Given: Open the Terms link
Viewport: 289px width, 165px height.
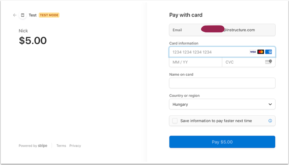Looking at the screenshot, I should (x=61, y=146).
